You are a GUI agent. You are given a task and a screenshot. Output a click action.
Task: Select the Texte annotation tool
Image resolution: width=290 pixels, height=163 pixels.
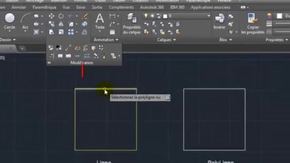pos(100,21)
